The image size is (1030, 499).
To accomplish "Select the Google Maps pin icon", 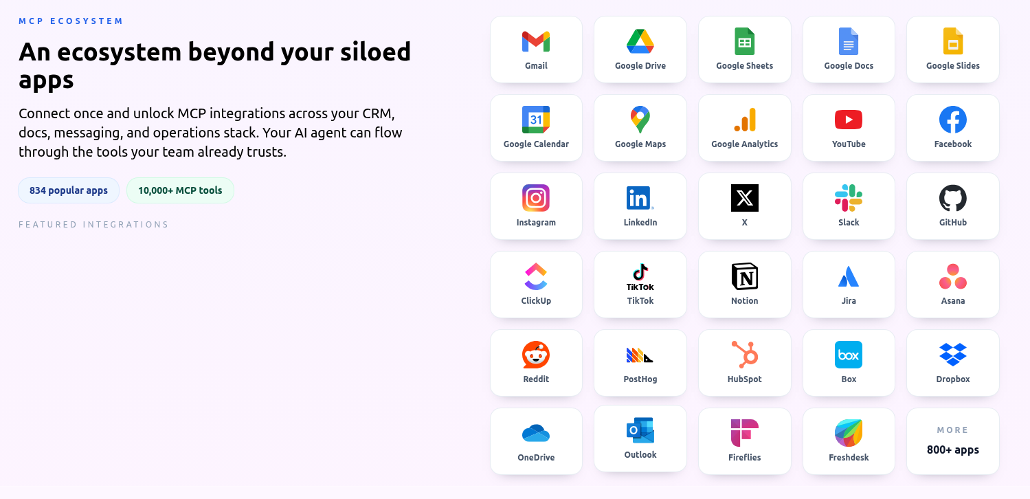I will pos(640,120).
